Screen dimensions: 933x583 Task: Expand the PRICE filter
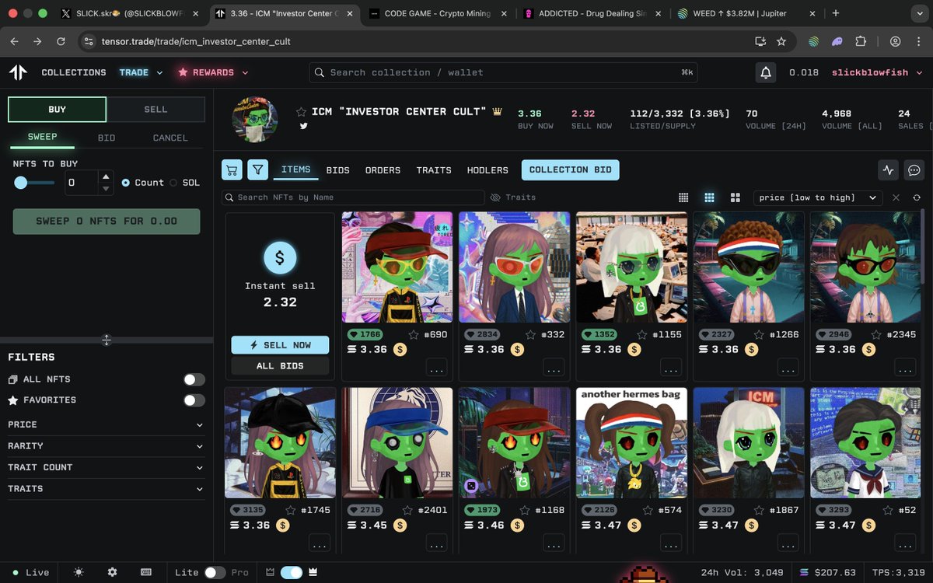[107, 424]
